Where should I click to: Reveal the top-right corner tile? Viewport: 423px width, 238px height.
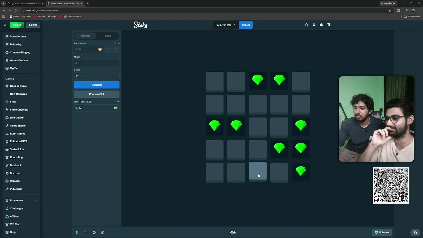pos(301,81)
